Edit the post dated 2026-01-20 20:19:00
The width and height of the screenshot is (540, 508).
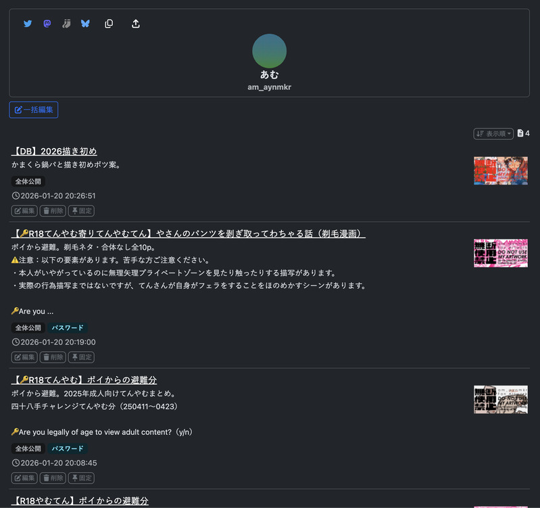coord(24,357)
